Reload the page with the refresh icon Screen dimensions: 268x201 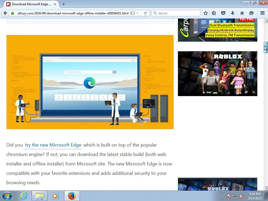pos(145,13)
